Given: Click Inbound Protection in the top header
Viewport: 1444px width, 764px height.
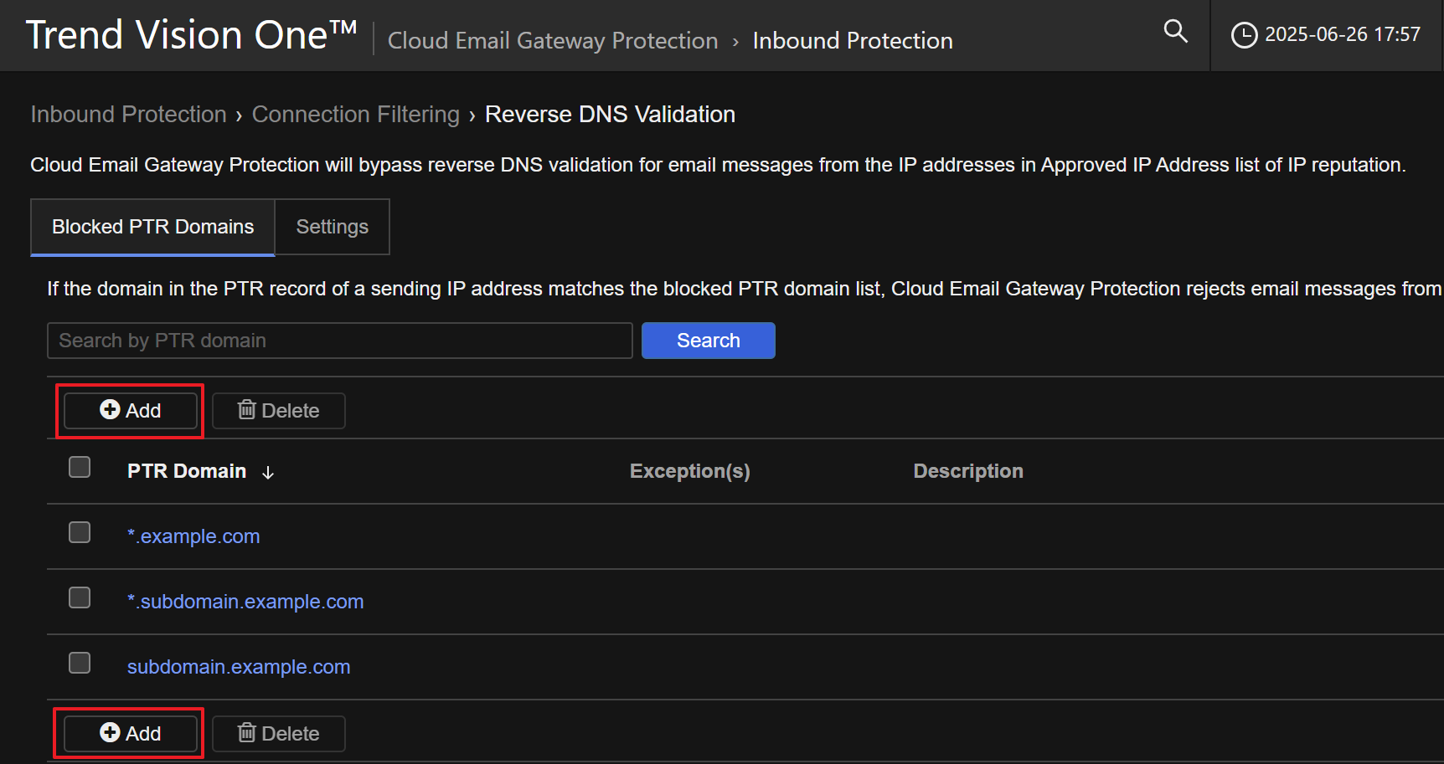Looking at the screenshot, I should [853, 40].
